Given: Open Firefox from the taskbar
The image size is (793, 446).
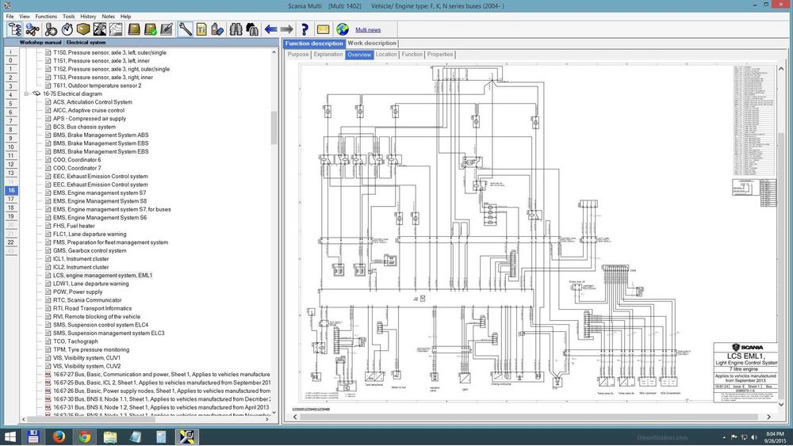Looking at the screenshot, I should 59,436.
